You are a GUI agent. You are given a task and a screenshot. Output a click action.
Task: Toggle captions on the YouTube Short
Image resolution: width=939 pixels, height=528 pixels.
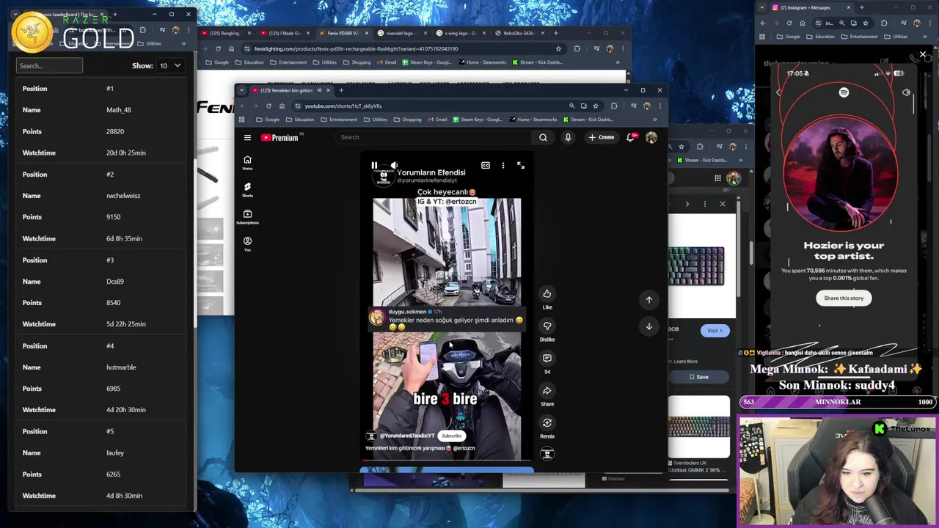[x=486, y=166]
